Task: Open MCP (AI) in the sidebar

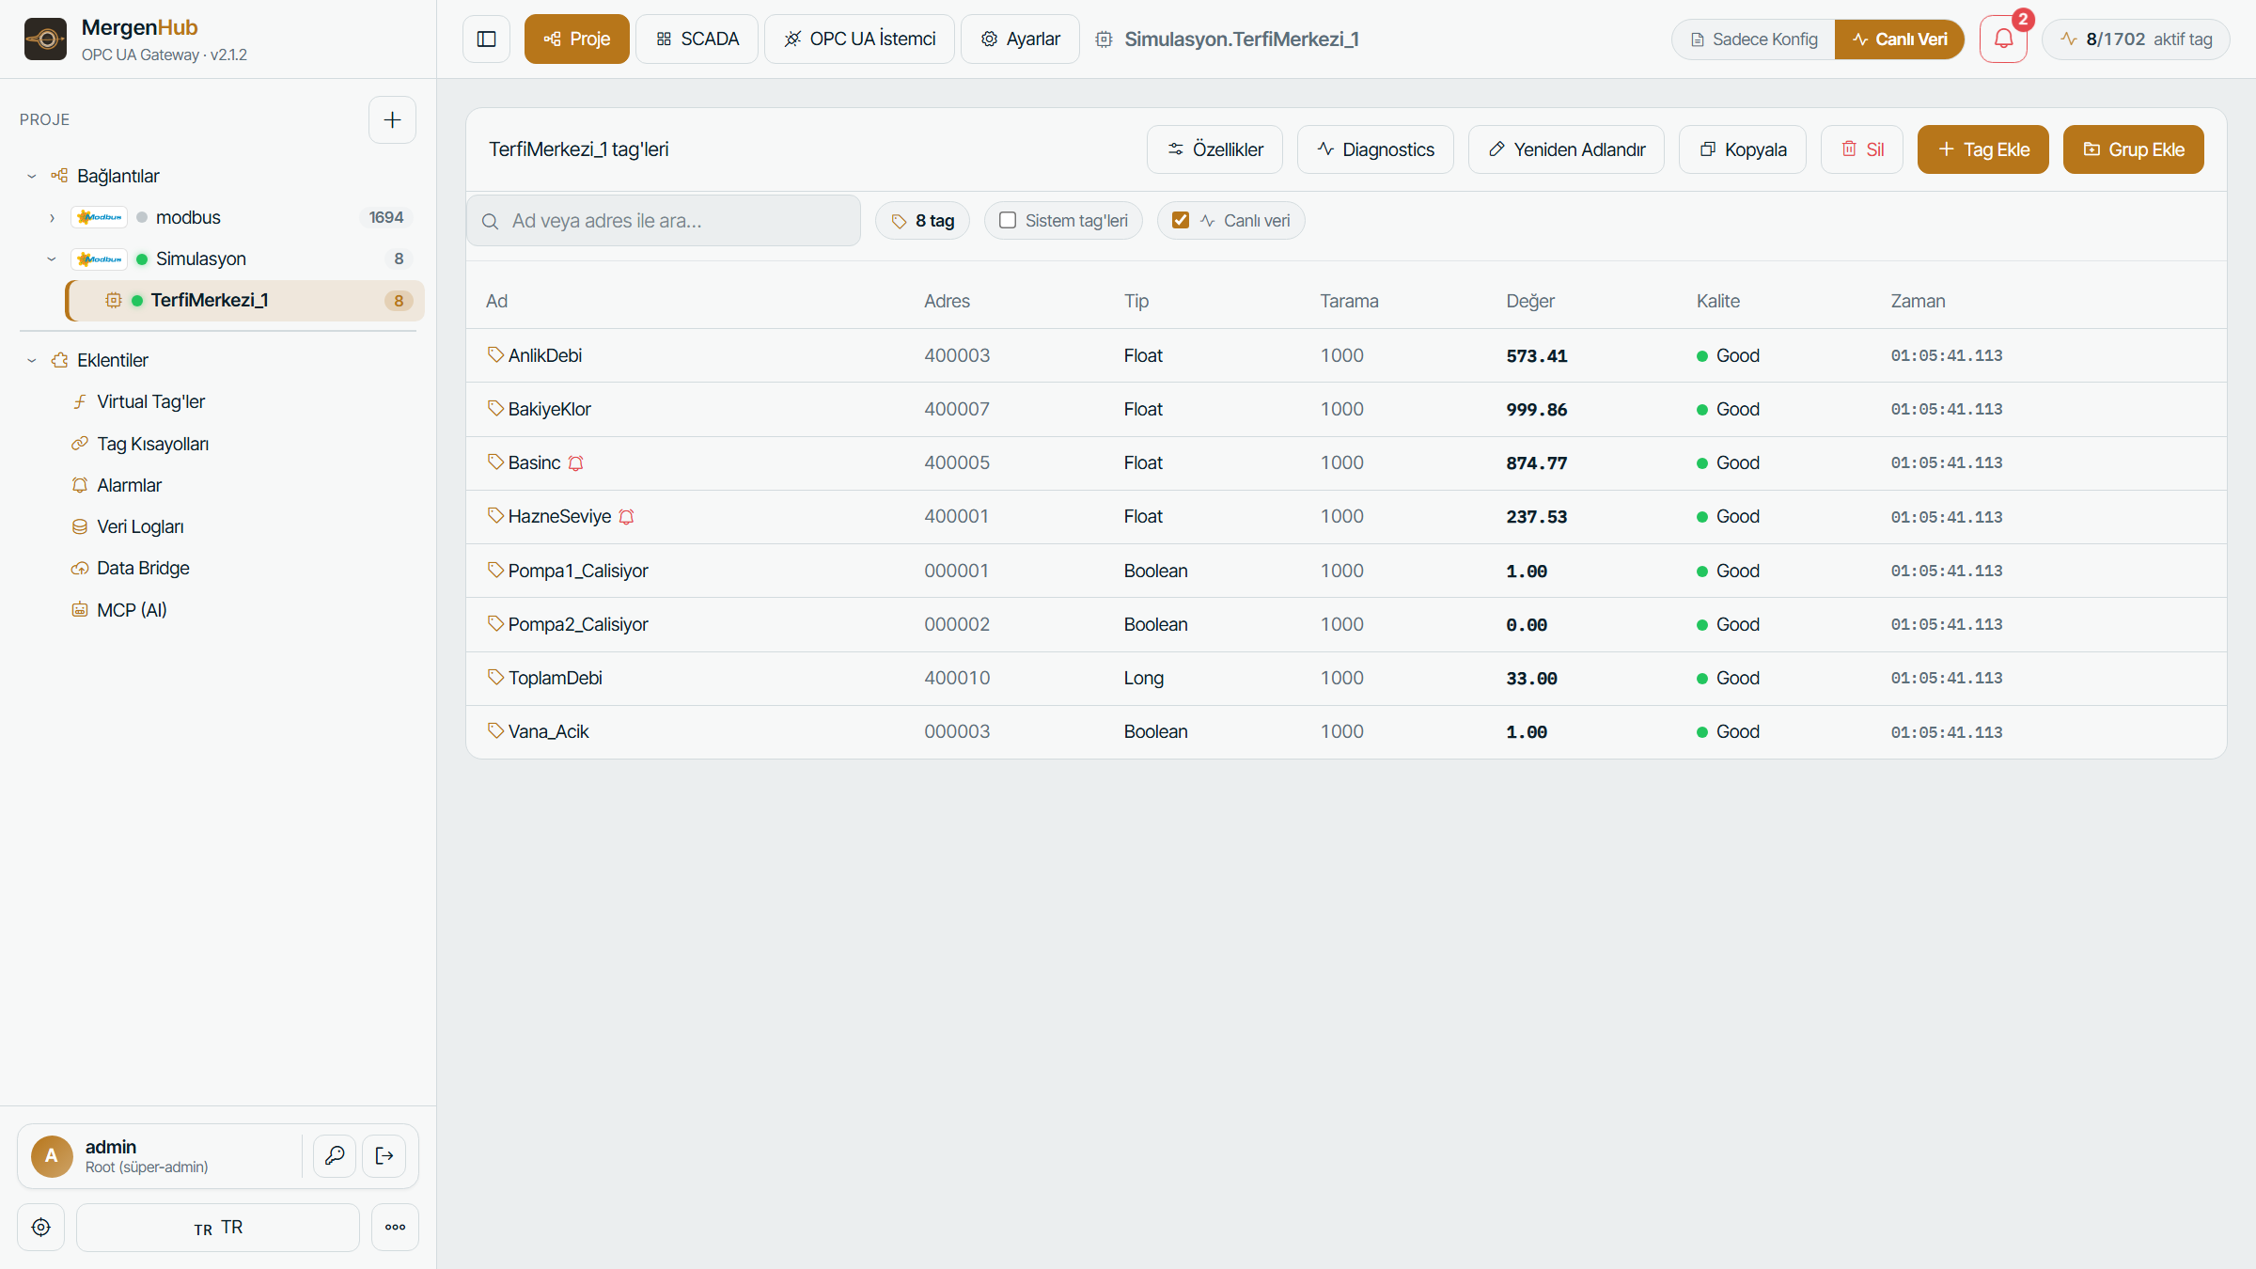Action: point(132,610)
